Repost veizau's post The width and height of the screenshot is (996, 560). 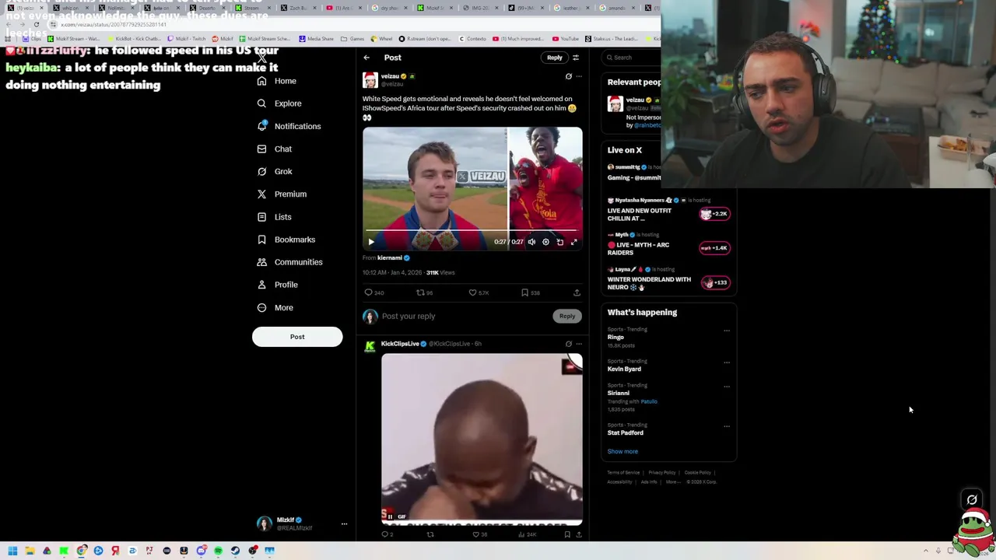420,292
